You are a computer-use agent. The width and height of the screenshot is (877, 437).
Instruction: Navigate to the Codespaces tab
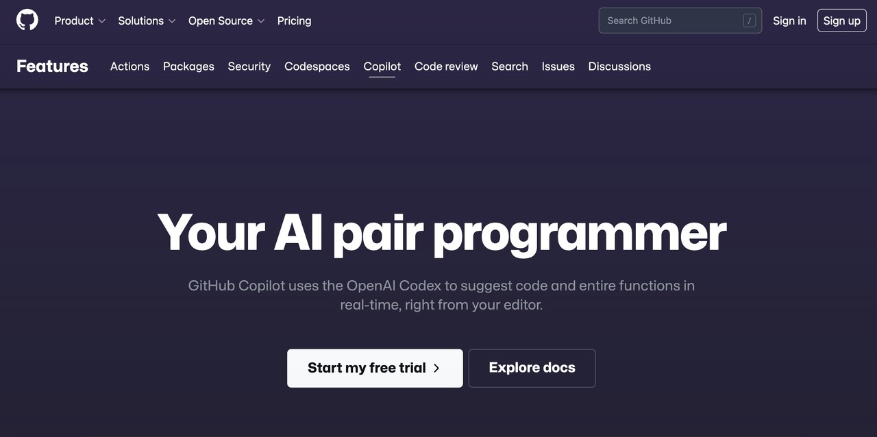coord(317,66)
